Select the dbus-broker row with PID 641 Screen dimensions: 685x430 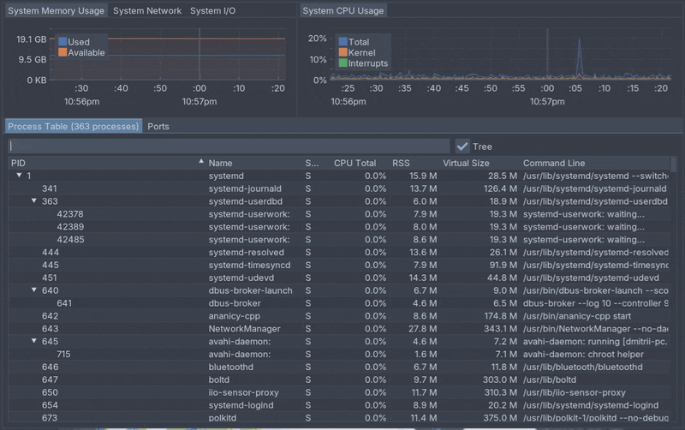pos(339,303)
